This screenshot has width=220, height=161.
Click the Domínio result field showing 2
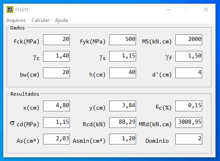point(189,139)
